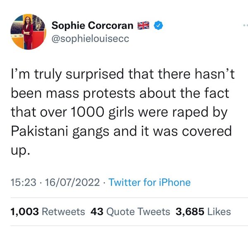The height and width of the screenshot is (227, 248).
Task: Click the final word "up." of the tweet
Action: click(20, 150)
